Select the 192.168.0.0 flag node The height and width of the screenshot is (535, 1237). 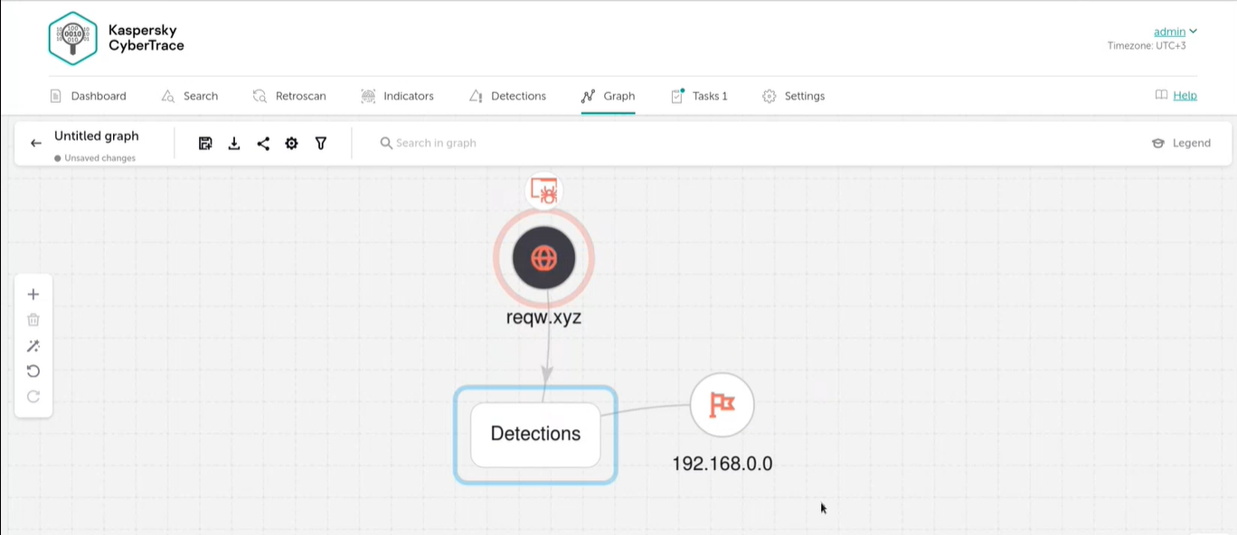(x=722, y=405)
